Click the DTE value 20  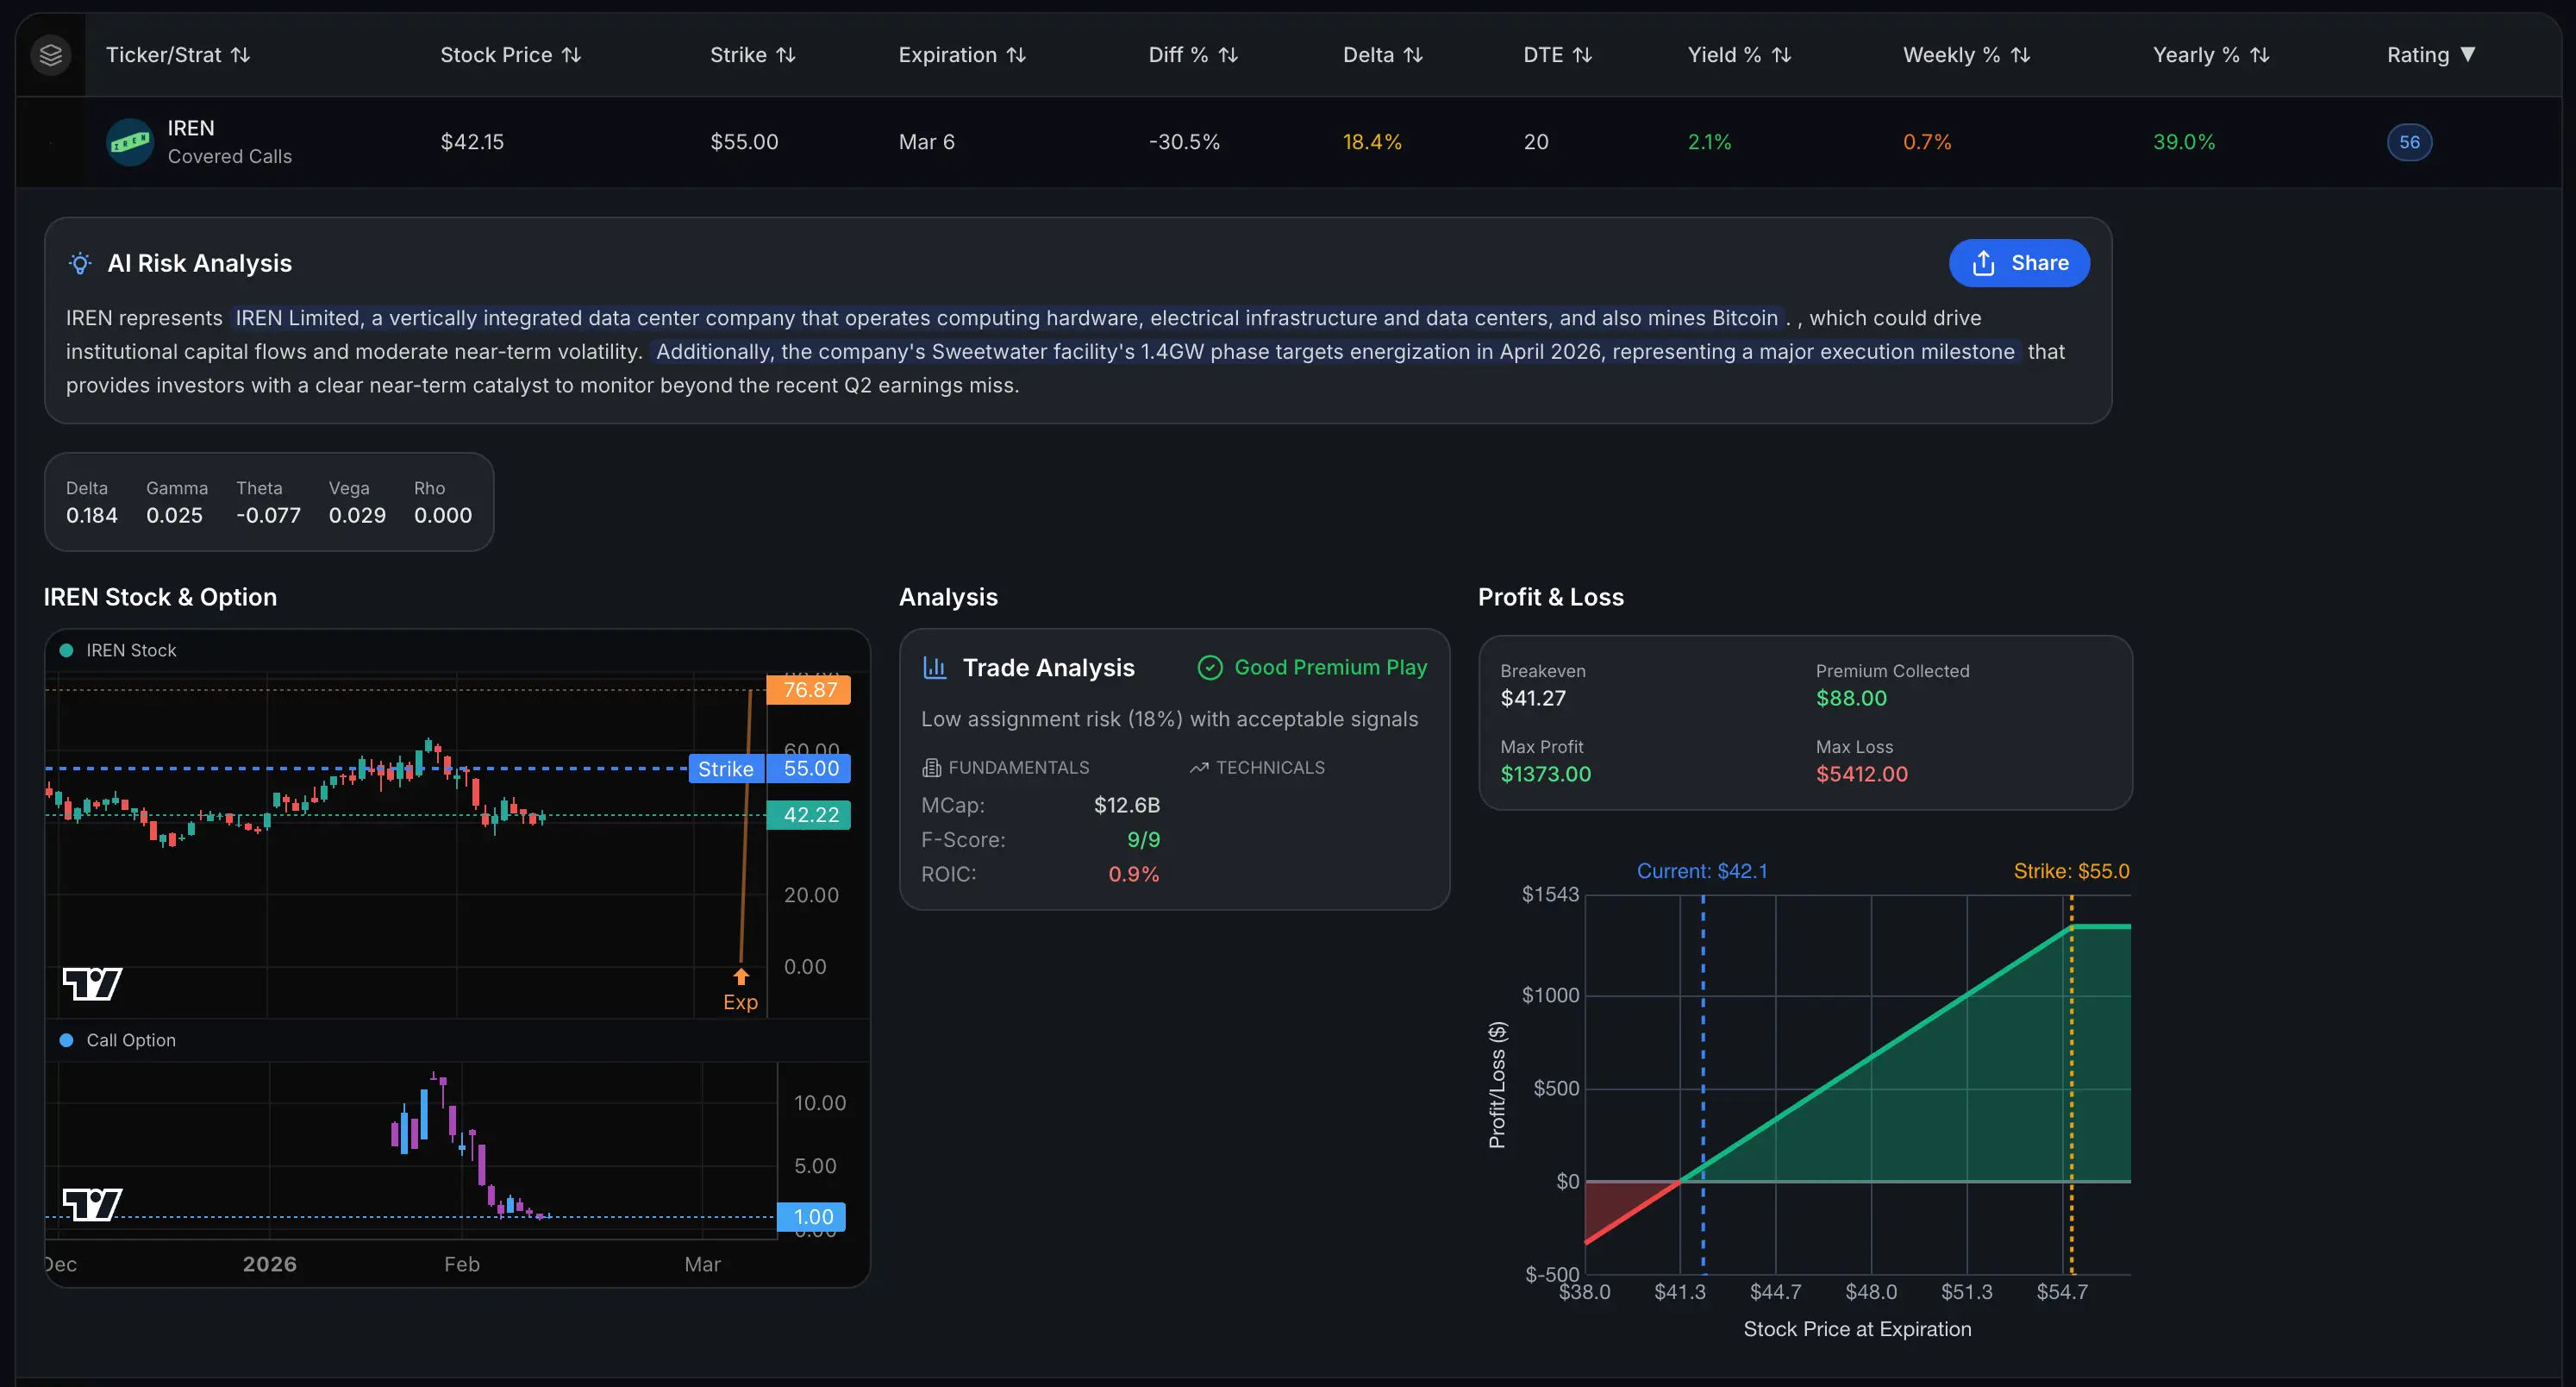(1536, 142)
